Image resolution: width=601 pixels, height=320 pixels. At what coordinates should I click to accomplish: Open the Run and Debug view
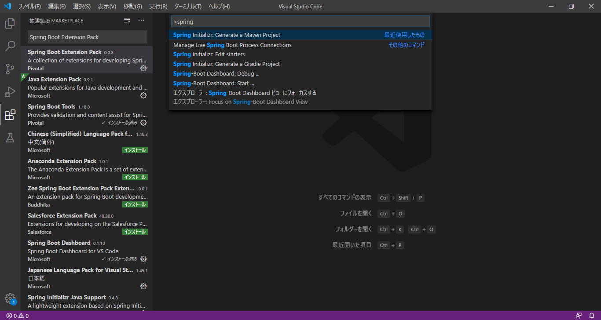[10, 92]
